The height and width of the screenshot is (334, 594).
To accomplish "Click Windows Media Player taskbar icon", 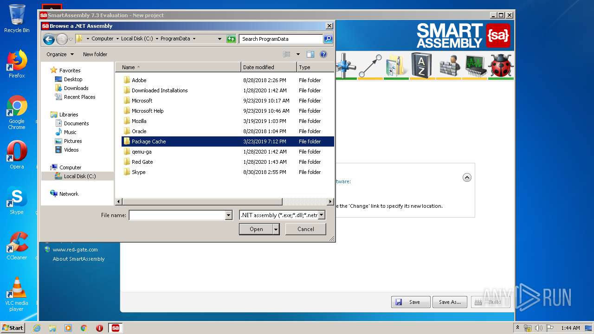I will pyautogui.click(x=68, y=328).
